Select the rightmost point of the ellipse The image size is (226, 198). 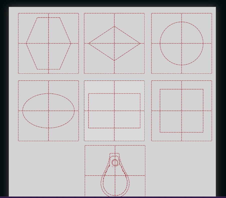[x=74, y=111]
